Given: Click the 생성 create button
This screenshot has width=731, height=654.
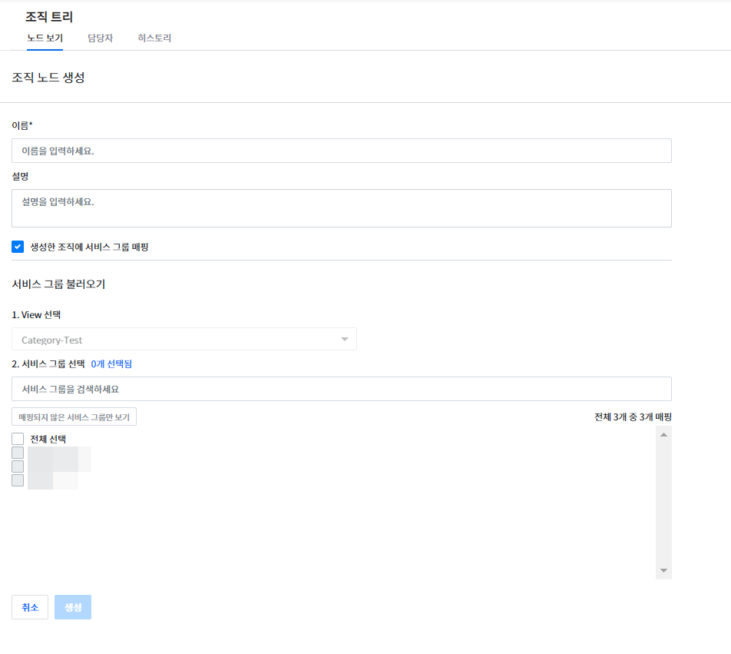Looking at the screenshot, I should pyautogui.click(x=73, y=607).
